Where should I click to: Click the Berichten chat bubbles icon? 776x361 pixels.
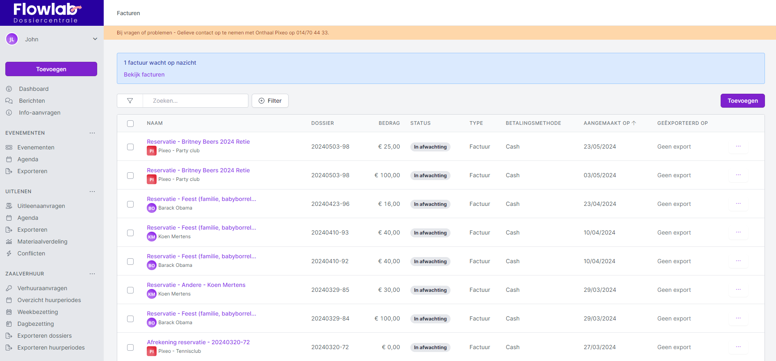tap(9, 101)
